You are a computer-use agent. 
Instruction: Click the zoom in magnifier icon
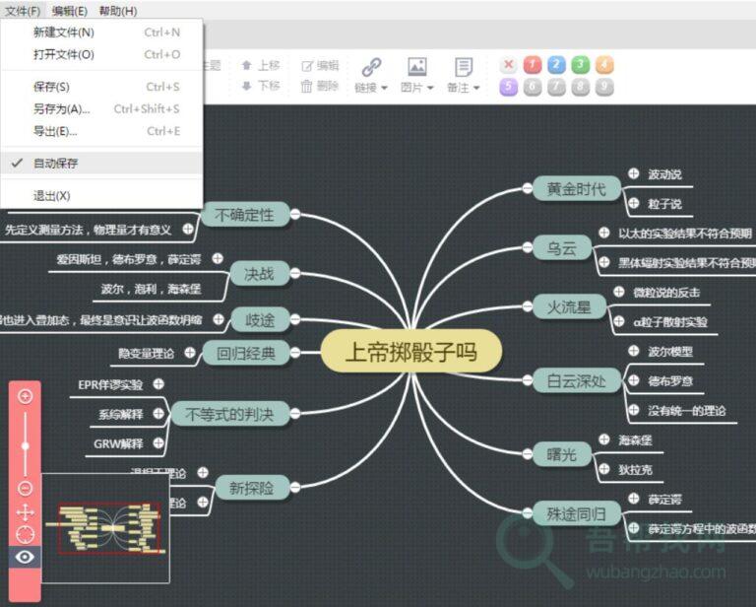coord(26,396)
